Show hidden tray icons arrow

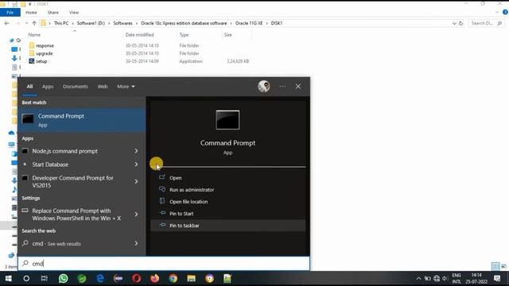[418, 278]
